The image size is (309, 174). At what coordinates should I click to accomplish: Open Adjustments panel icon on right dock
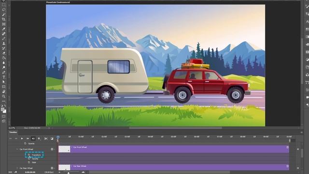pos(307,59)
